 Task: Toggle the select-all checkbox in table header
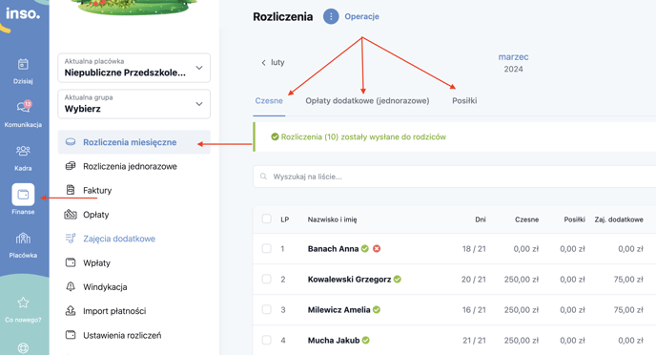[x=267, y=219]
